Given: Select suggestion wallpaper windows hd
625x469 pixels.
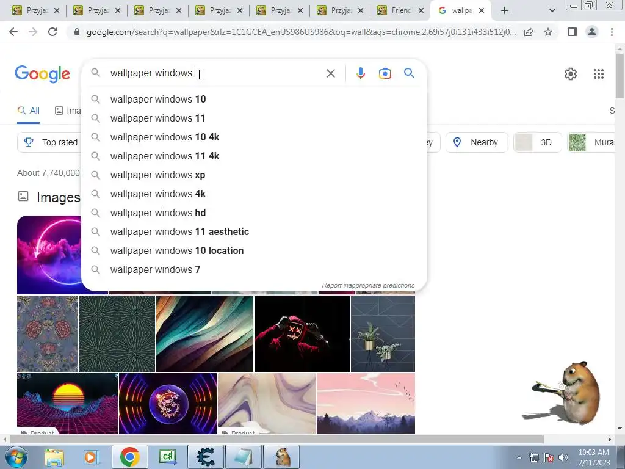Looking at the screenshot, I should coord(254,213).
